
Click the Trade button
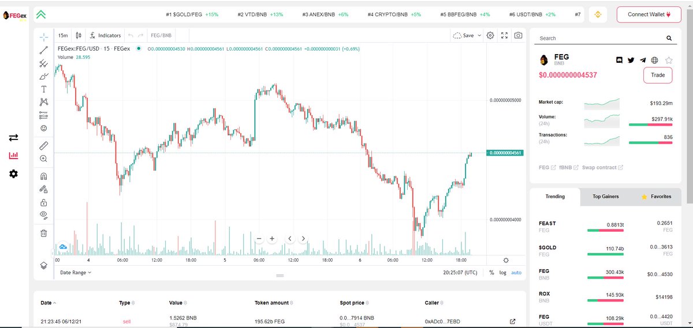click(x=658, y=75)
